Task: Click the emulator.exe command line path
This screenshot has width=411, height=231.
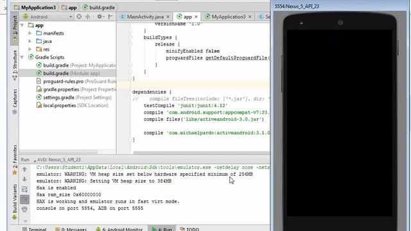Action: click(x=153, y=167)
